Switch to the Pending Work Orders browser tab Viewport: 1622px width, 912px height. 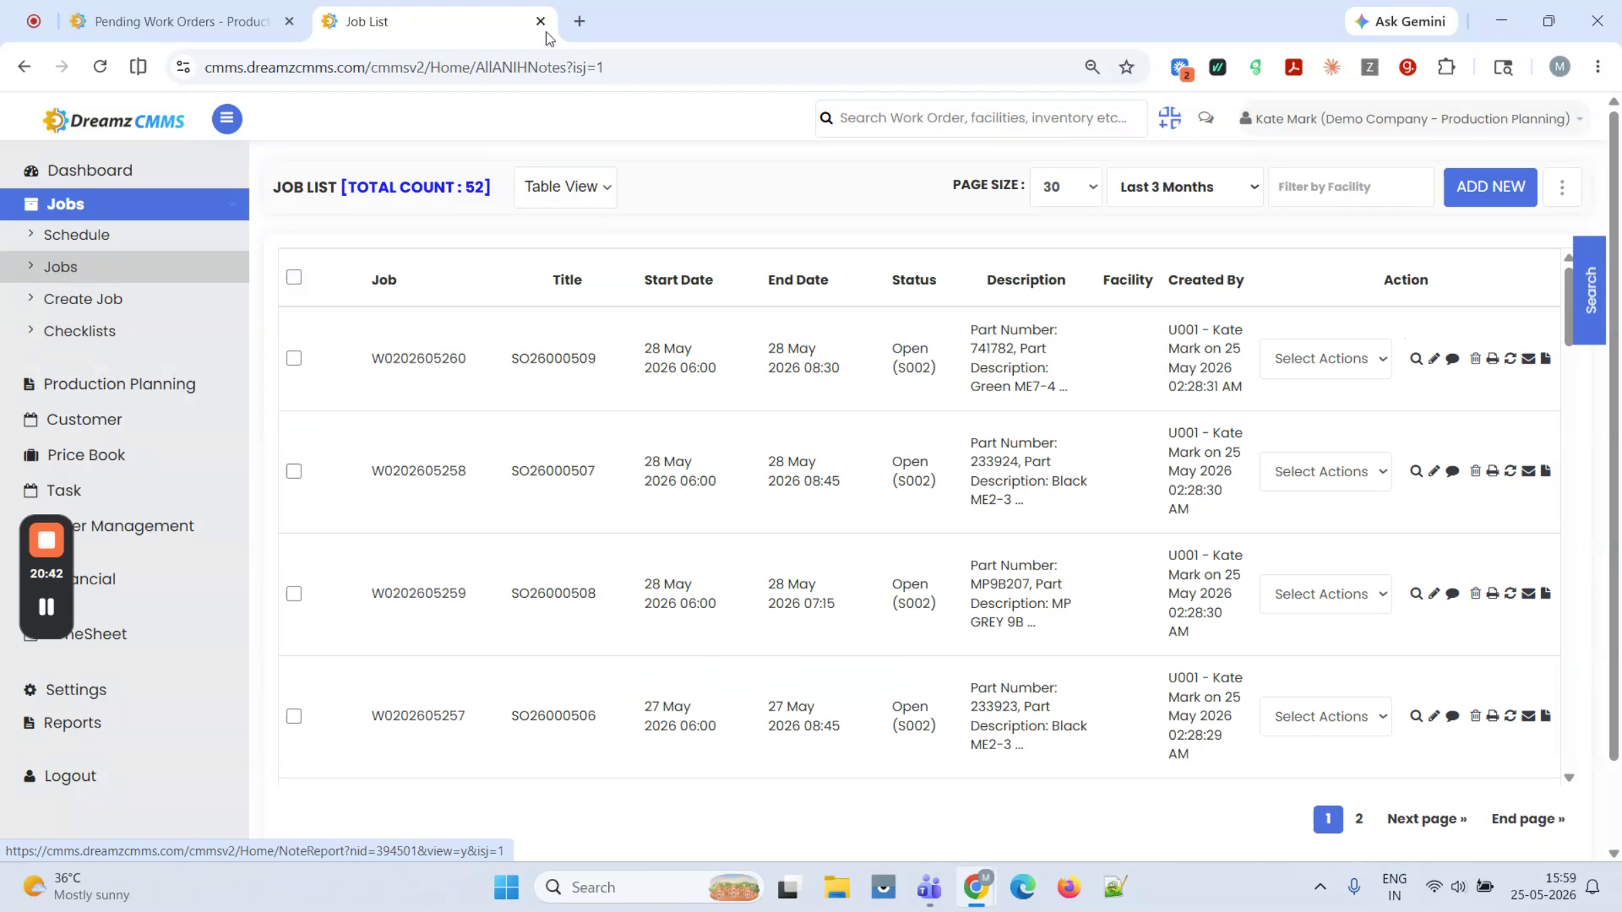[182, 22]
